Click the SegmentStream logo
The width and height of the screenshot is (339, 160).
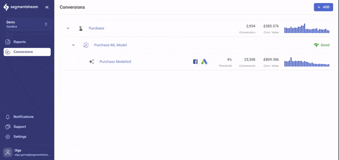[x=21, y=7]
